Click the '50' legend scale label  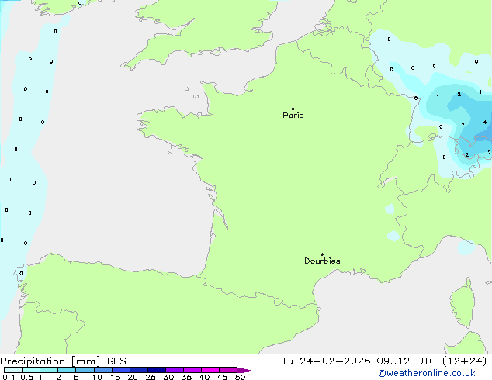240,377
